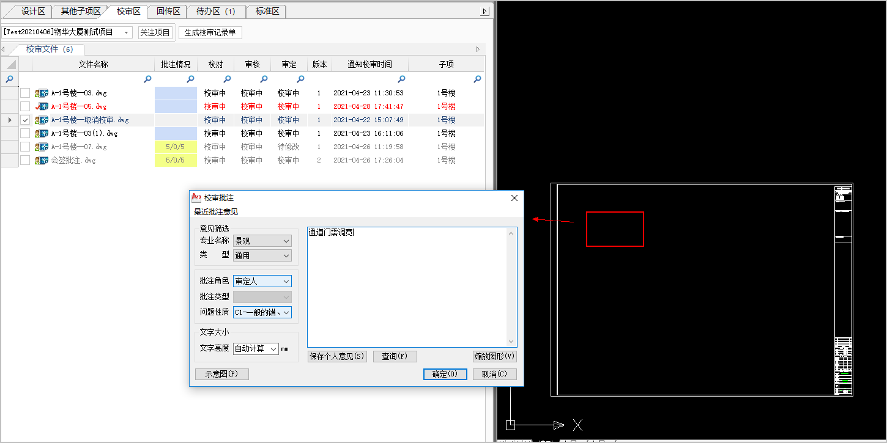Click the 生成校审记录单 button
This screenshot has height=443, width=887.
210,33
